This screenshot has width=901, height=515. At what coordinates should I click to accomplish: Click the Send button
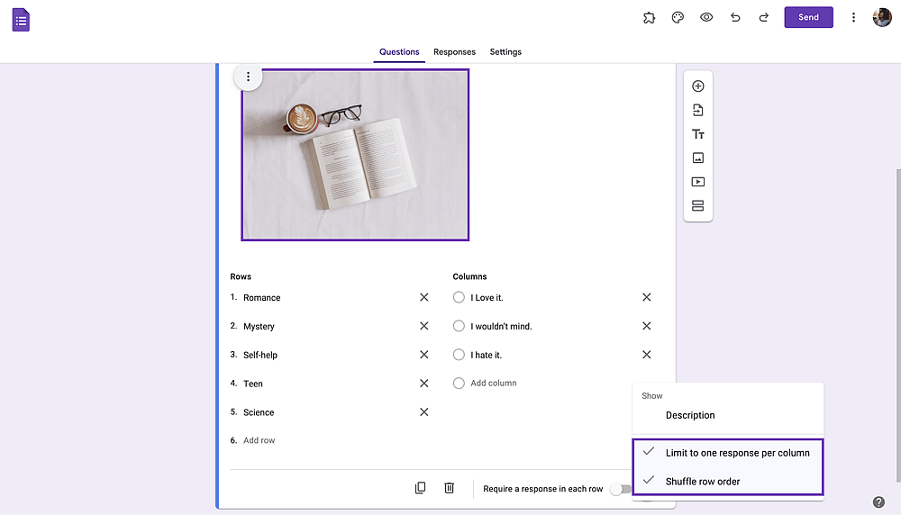click(808, 17)
